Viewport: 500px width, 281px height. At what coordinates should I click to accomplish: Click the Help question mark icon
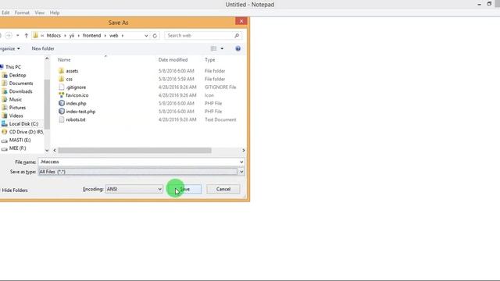(x=237, y=48)
